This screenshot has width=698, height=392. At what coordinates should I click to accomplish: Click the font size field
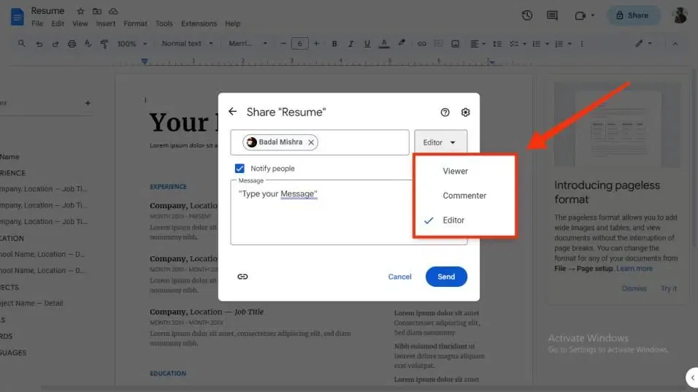coord(299,44)
